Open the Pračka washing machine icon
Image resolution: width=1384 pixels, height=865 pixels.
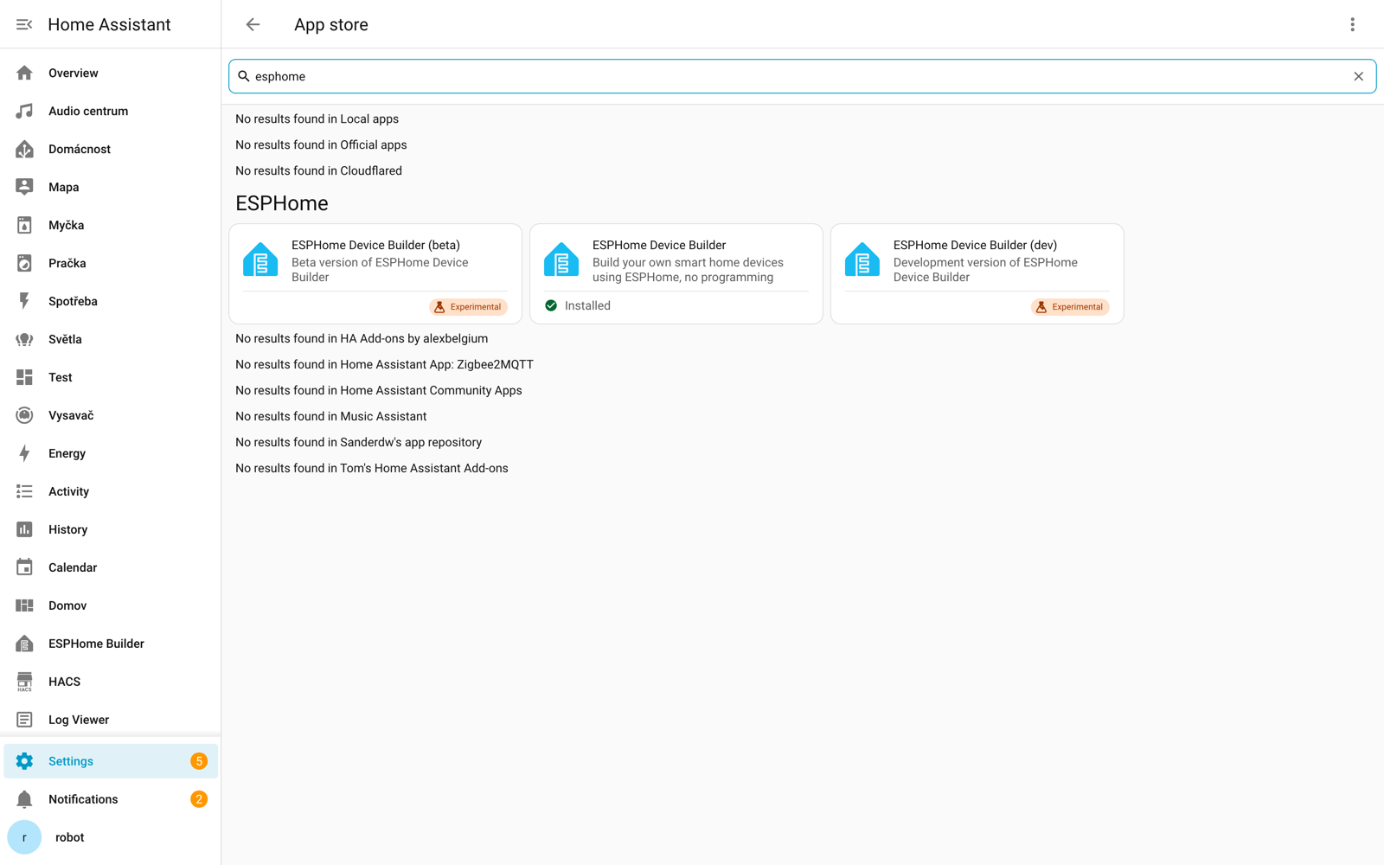[24, 263]
